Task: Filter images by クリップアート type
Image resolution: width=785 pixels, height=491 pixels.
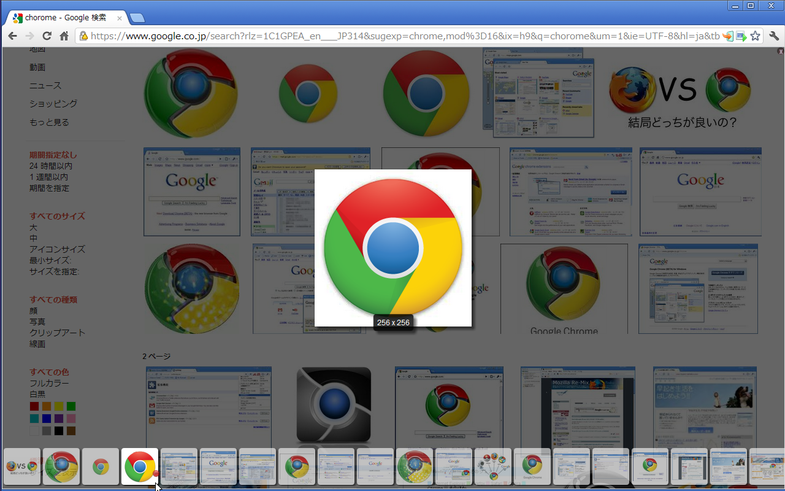Action: coord(57,333)
